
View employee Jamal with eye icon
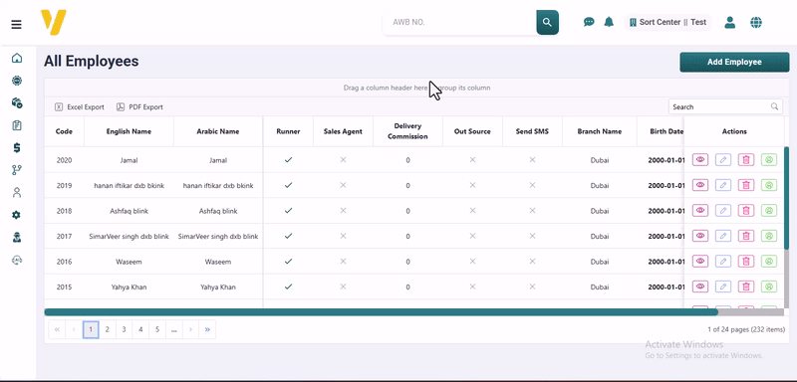(700, 160)
